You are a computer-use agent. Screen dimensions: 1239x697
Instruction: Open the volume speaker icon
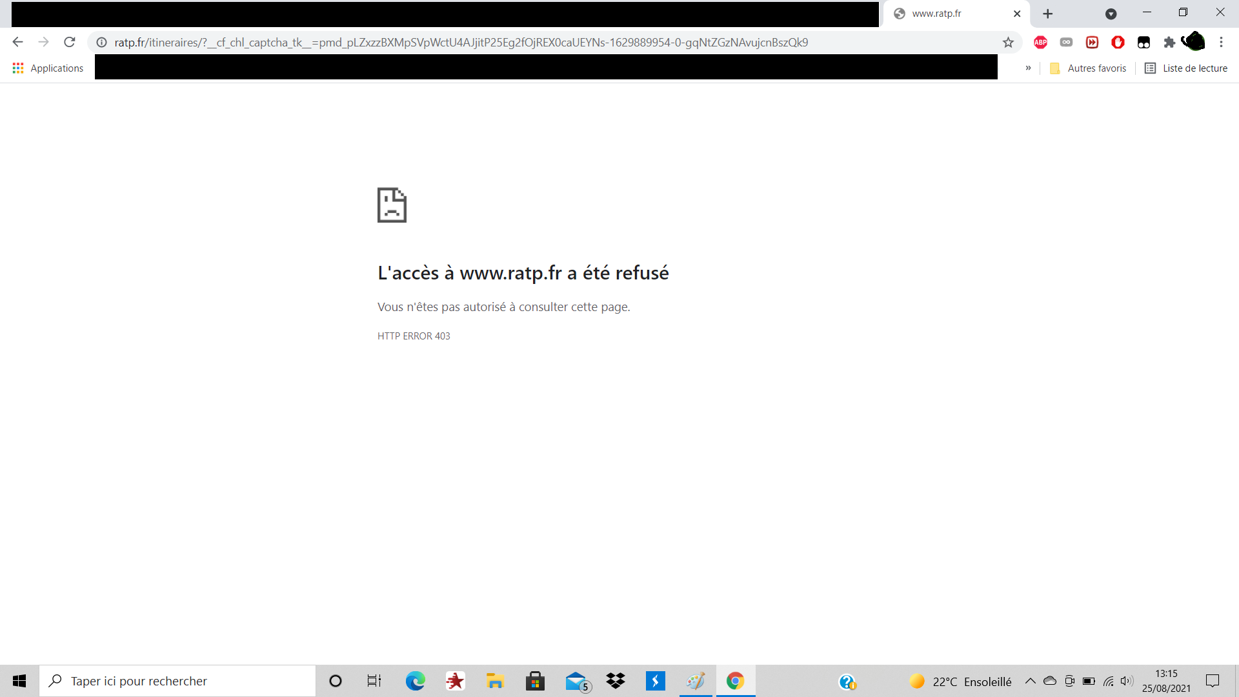pos(1127,681)
